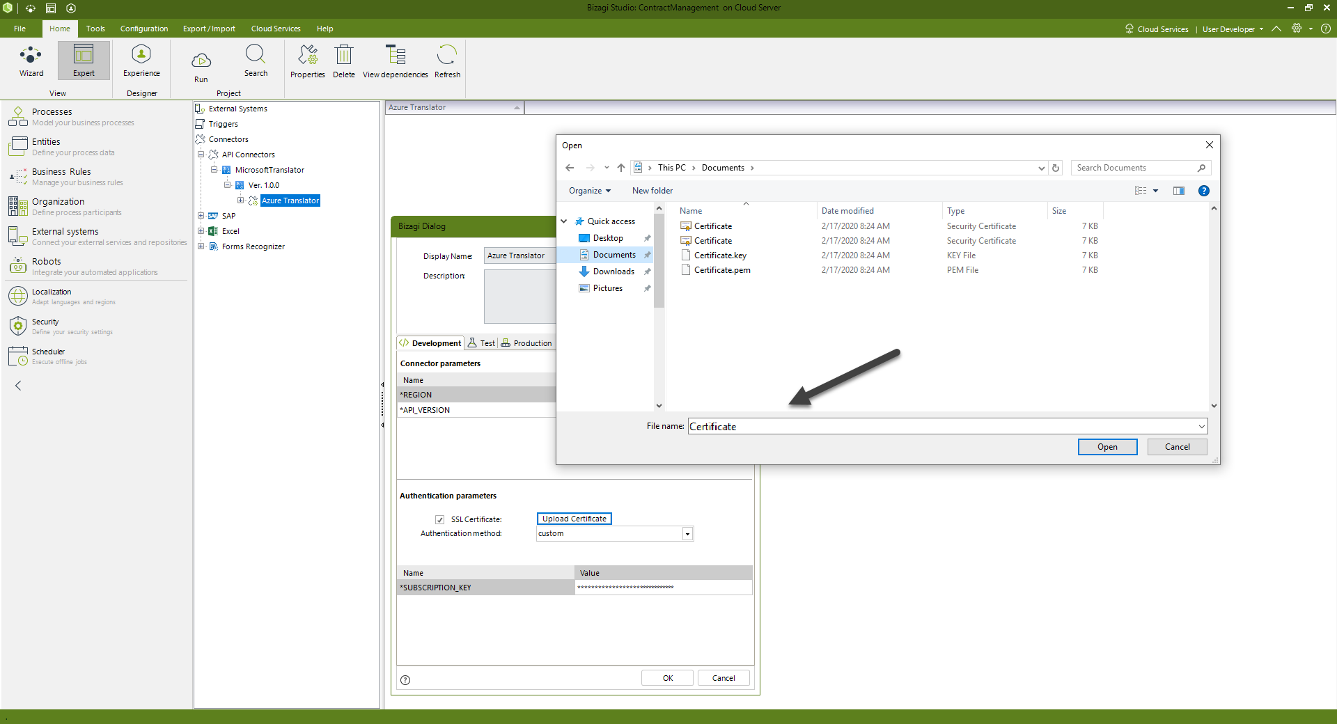Expand the address bar history dropdown

click(x=1042, y=168)
